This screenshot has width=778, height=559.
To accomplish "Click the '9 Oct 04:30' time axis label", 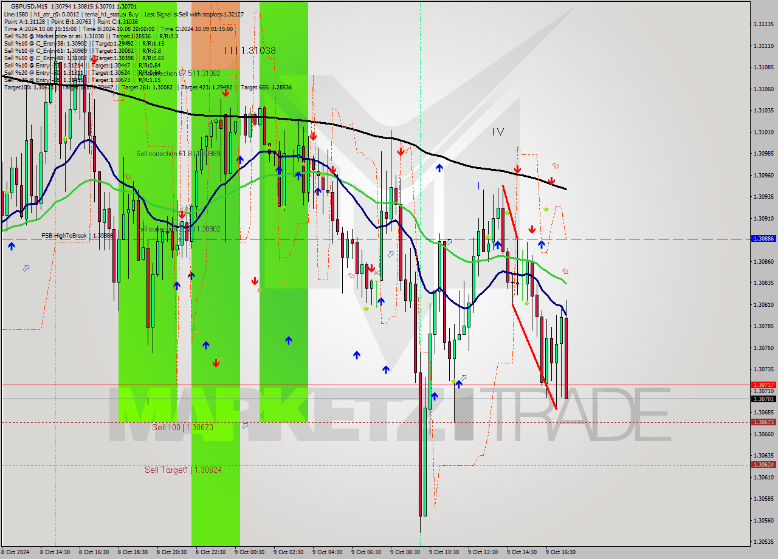I will [x=328, y=552].
